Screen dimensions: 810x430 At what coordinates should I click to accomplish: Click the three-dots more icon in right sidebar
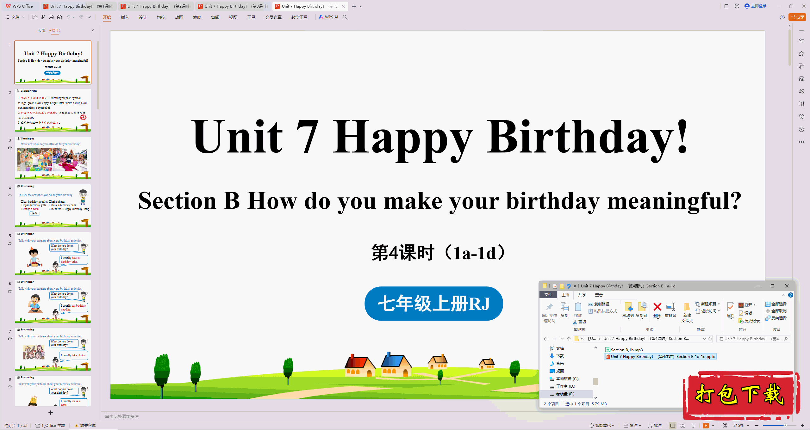tap(801, 142)
